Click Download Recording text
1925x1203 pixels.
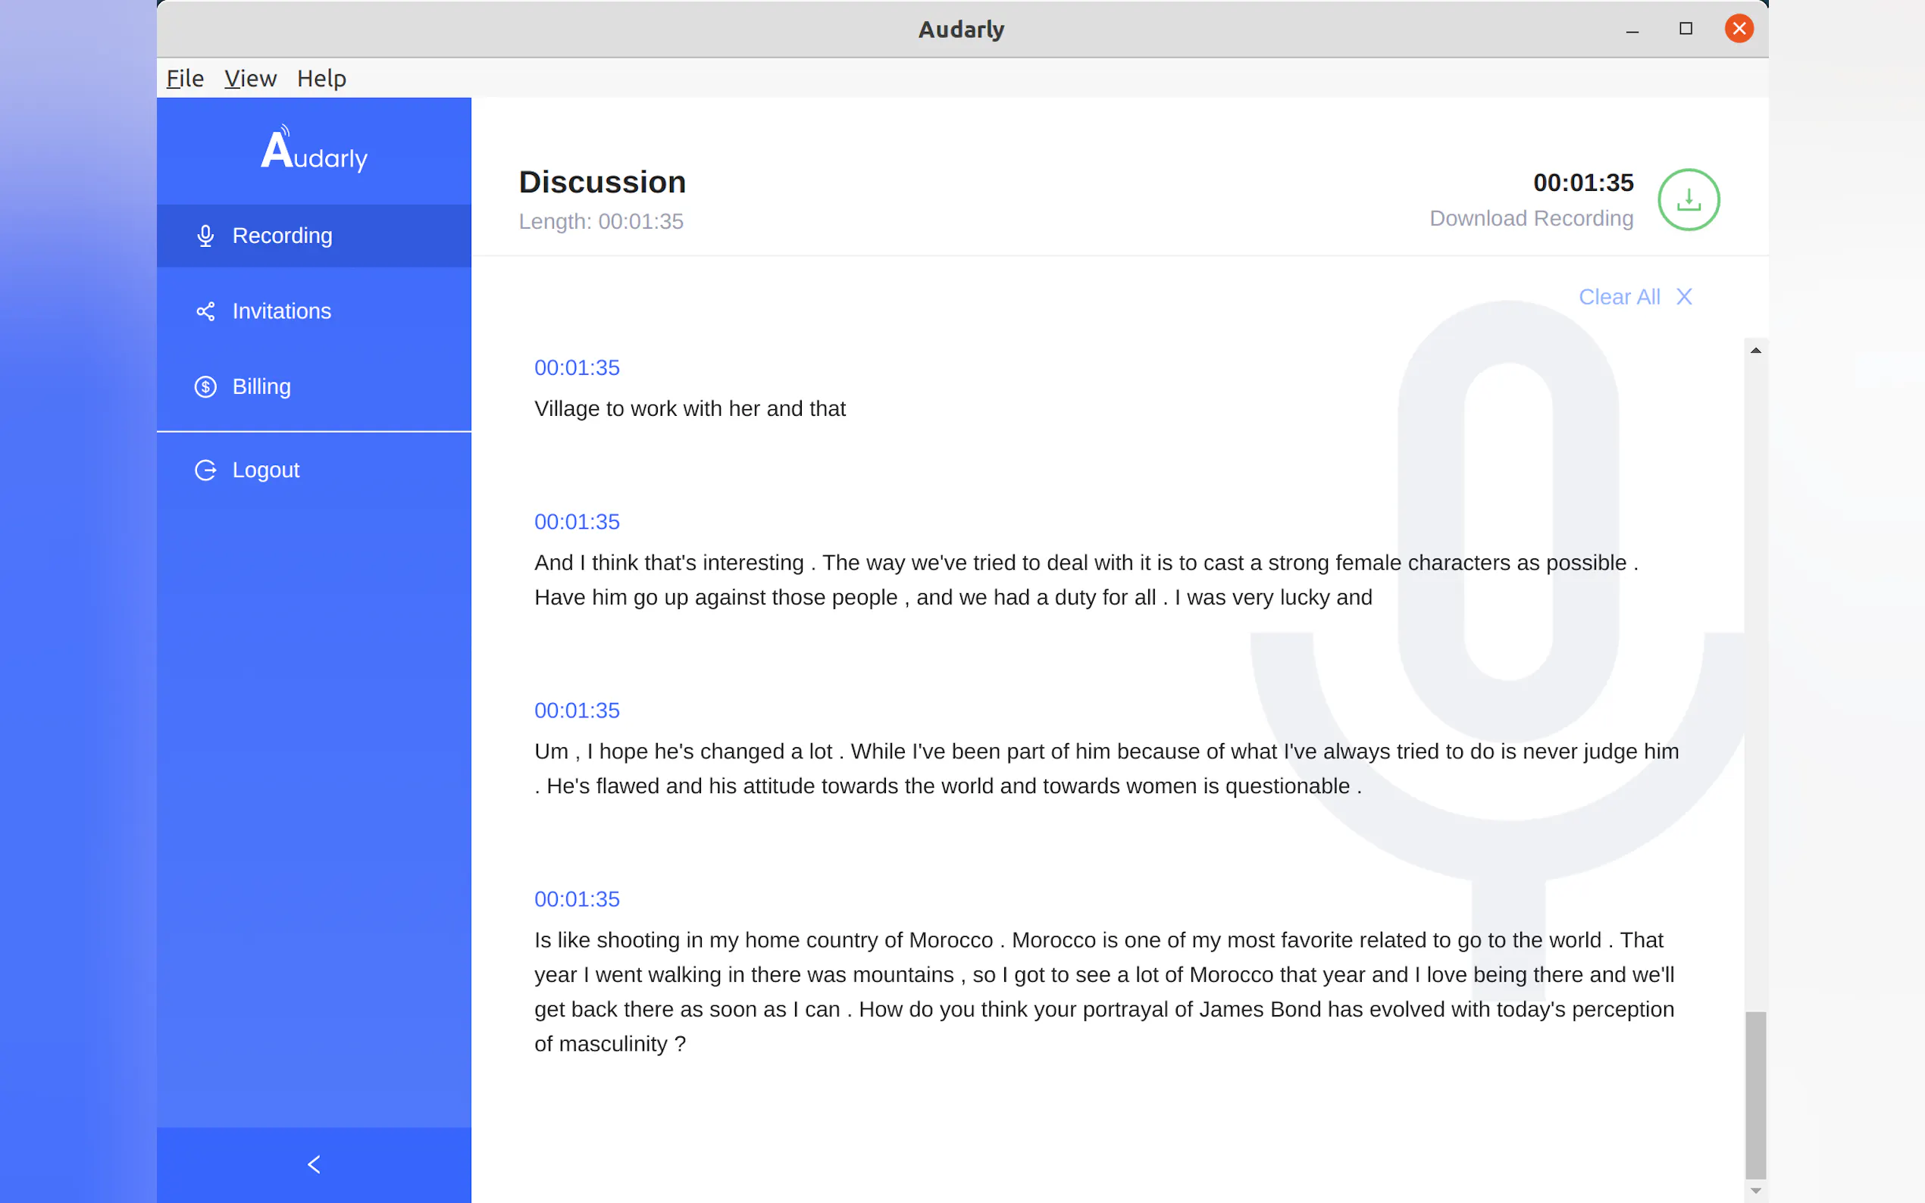point(1531,218)
